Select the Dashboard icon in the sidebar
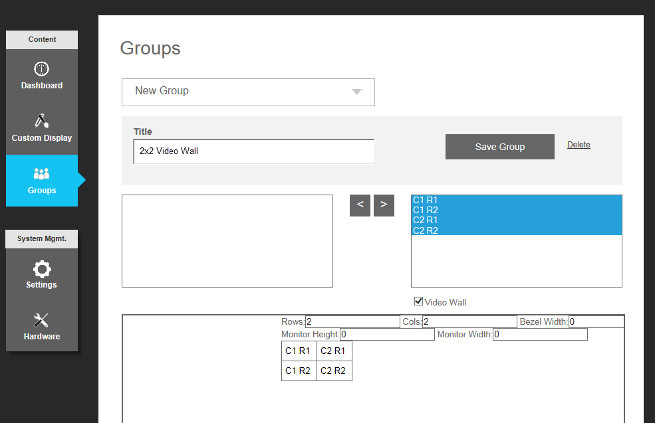 [41, 68]
